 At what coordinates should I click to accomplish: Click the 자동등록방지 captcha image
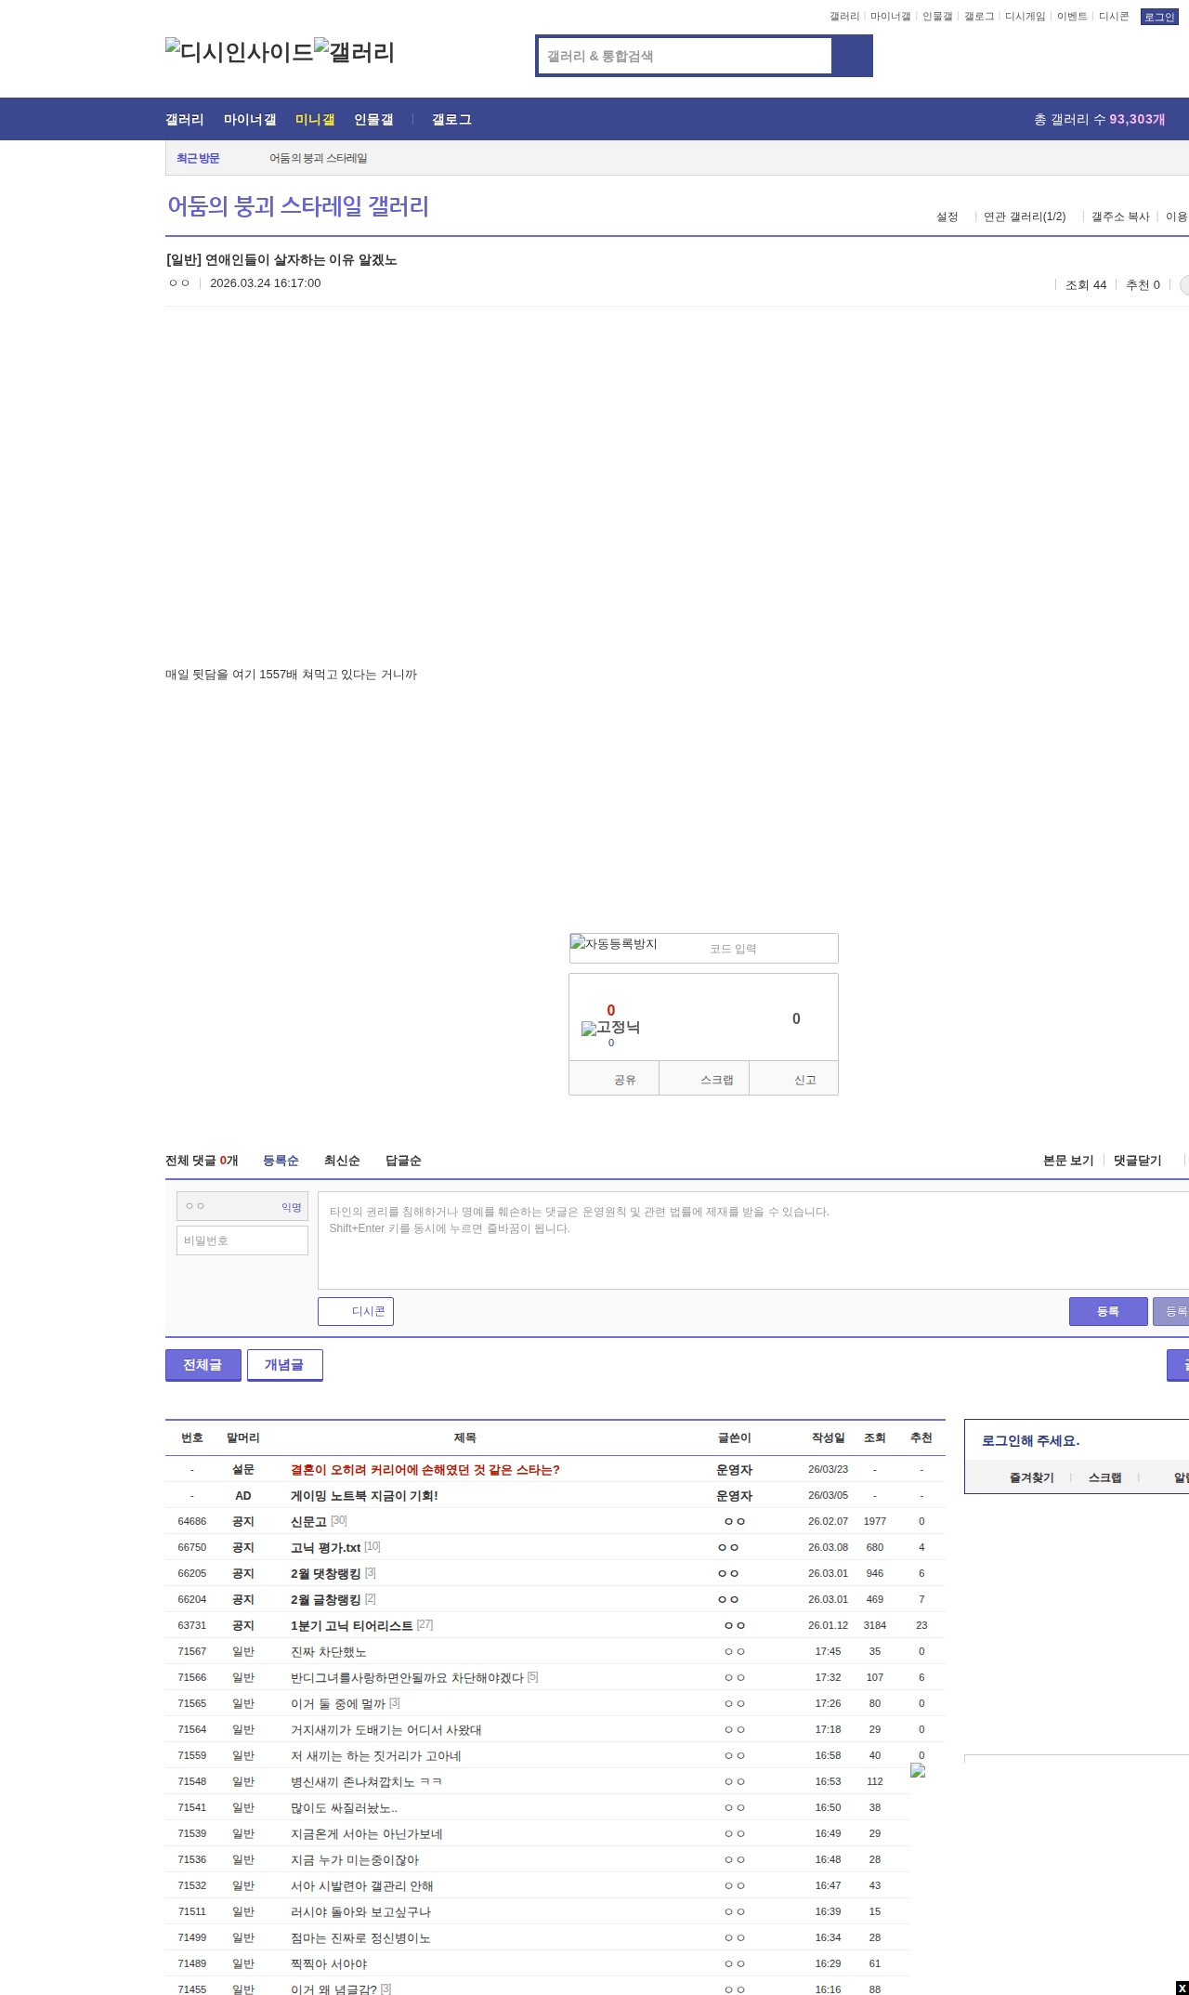coord(614,945)
